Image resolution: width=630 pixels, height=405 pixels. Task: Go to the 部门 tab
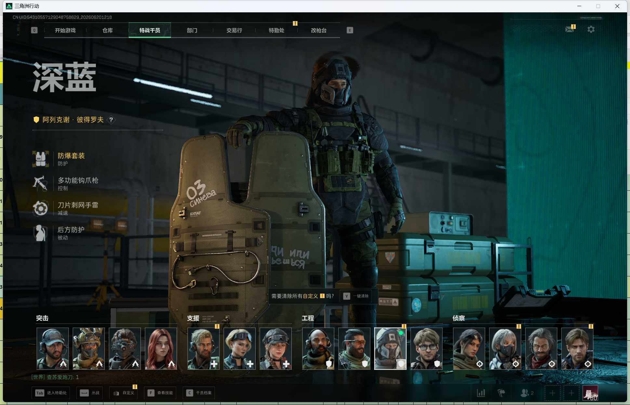click(x=192, y=30)
